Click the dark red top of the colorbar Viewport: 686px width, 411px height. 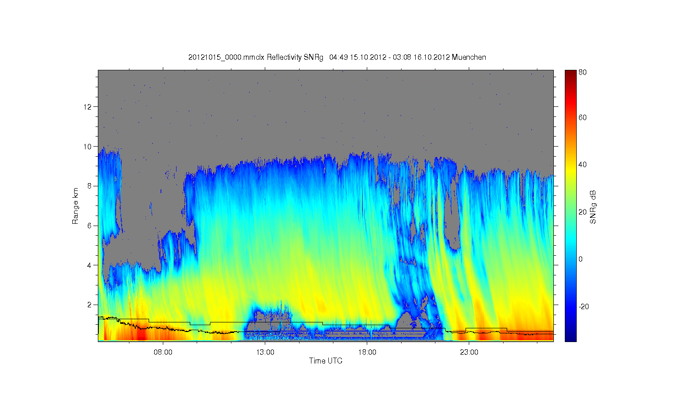tap(570, 74)
